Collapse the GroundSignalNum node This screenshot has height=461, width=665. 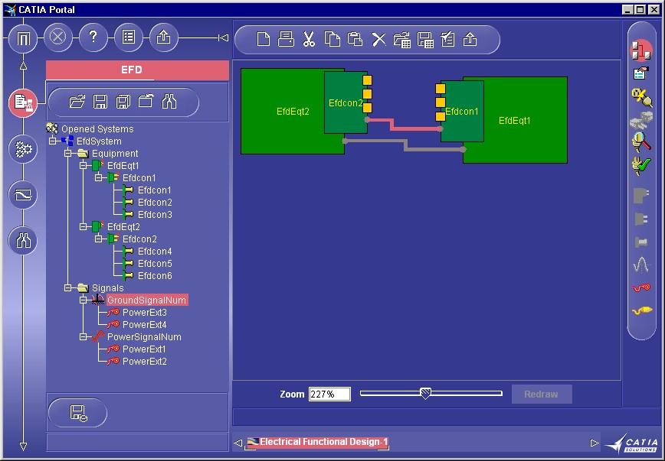[83, 300]
